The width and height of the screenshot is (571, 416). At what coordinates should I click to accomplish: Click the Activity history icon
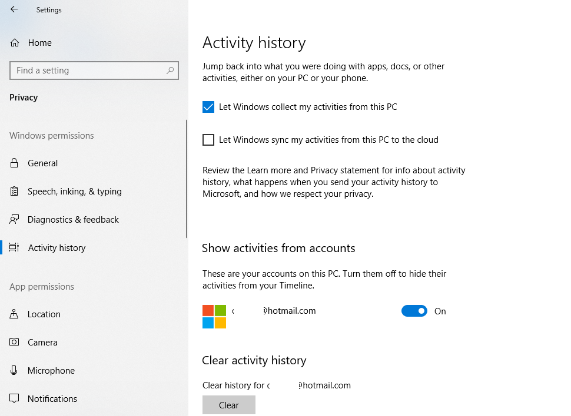[14, 247]
